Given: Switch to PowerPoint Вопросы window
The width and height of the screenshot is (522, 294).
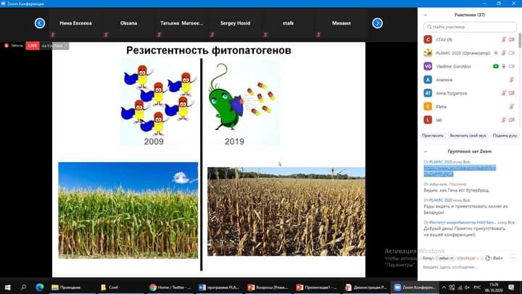Looking at the screenshot, I should [x=268, y=287].
